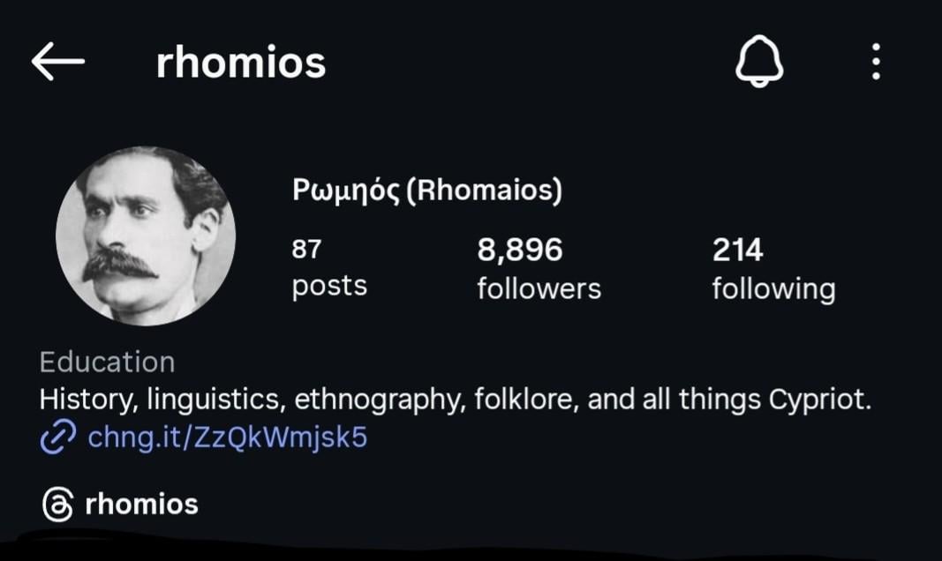Tap the 214 following count number
This screenshot has width=942, height=561.
pos(737,251)
